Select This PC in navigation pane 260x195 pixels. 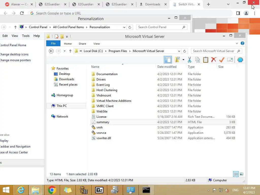pos(61,106)
